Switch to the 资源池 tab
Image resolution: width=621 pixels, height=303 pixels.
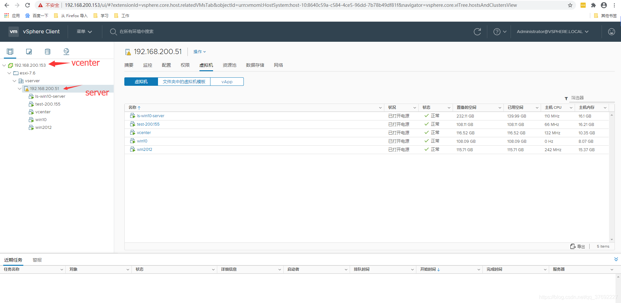click(230, 65)
